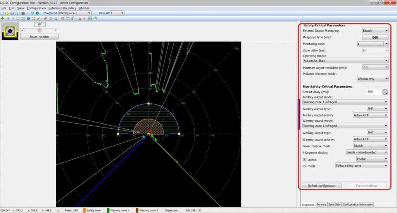Open the Foreground Warning zone 1 dropdown
Image resolution: width=397 pixels, height=213 pixels.
coord(75,13)
